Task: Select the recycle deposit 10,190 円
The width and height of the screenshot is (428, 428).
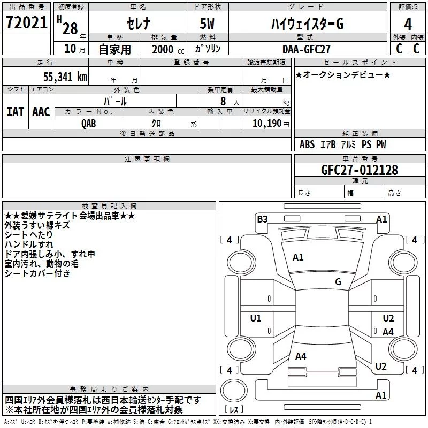Action: (x=271, y=124)
